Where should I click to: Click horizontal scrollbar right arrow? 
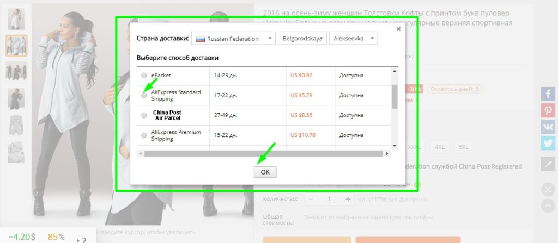[x=387, y=153]
